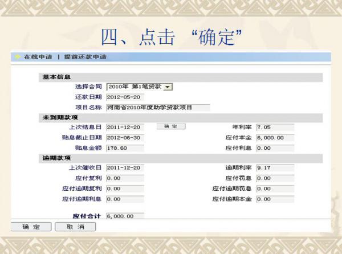Image resolution: width=342 pixels, height=254 pixels.
Task: Click the 应付利息 interest field
Action: pos(275,148)
